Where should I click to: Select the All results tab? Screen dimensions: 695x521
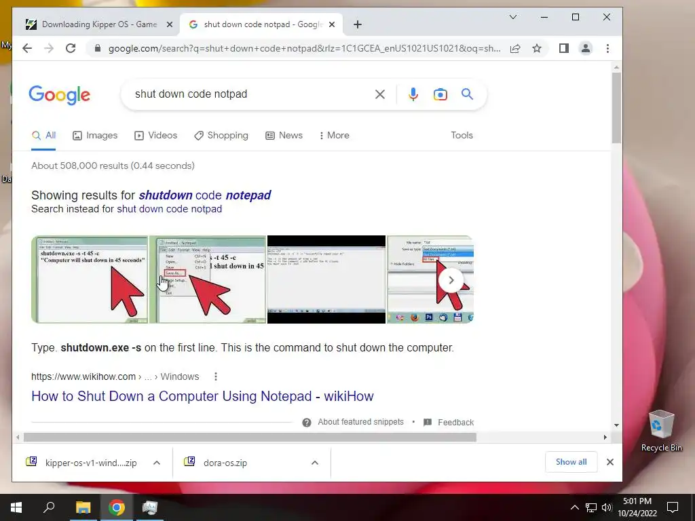(x=43, y=136)
